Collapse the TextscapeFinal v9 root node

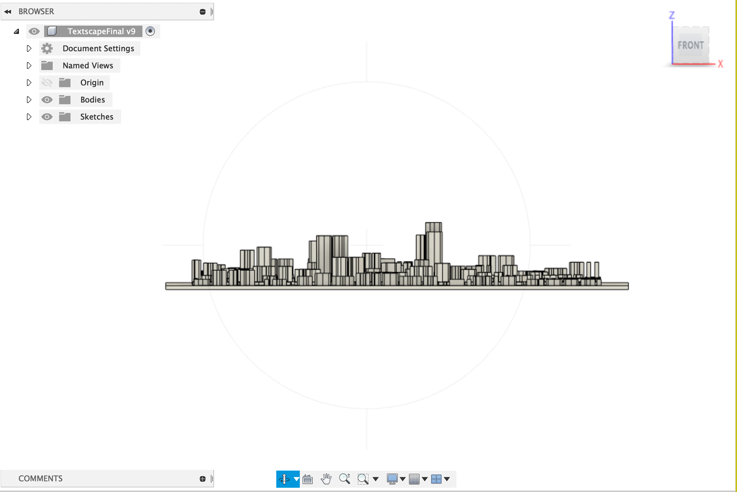point(17,31)
